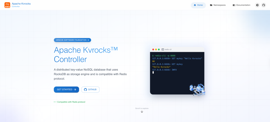Open the GitHub icon in the navbar

[x=263, y=5]
